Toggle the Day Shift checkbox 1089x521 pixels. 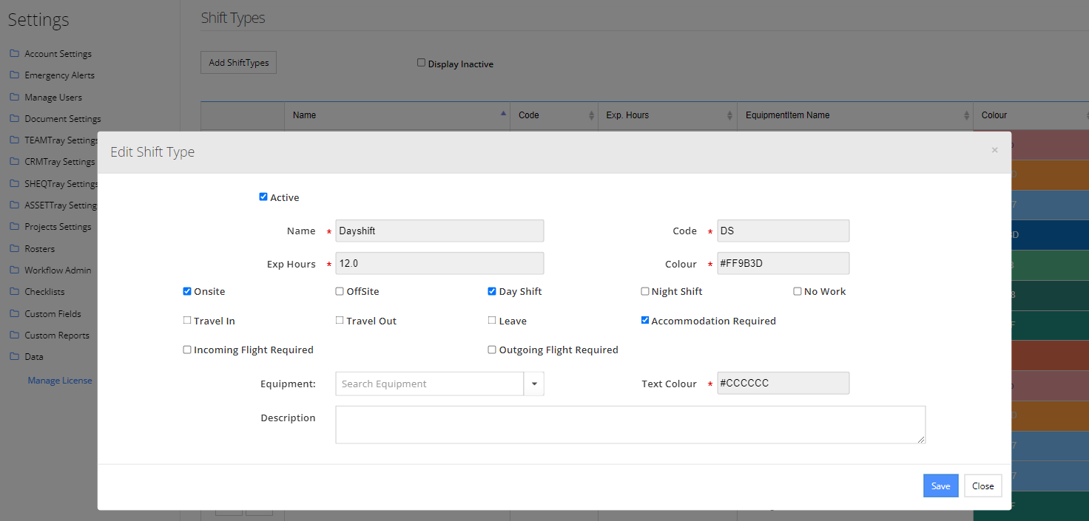492,291
